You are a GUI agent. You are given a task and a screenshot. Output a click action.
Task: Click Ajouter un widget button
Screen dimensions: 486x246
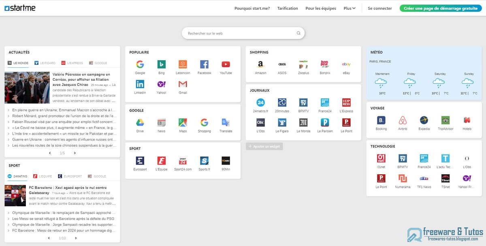264,146
